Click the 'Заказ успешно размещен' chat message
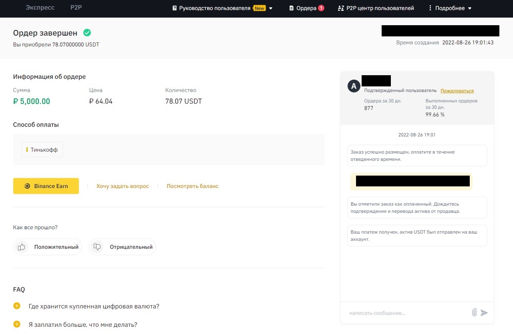Viewport: 513px width, 334px height. [x=417, y=156]
